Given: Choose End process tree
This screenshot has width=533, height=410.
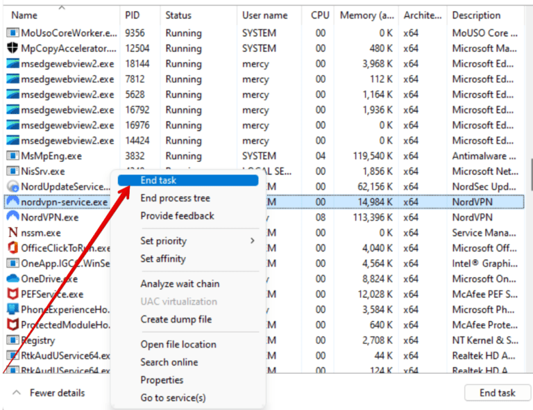Looking at the screenshot, I should (175, 198).
